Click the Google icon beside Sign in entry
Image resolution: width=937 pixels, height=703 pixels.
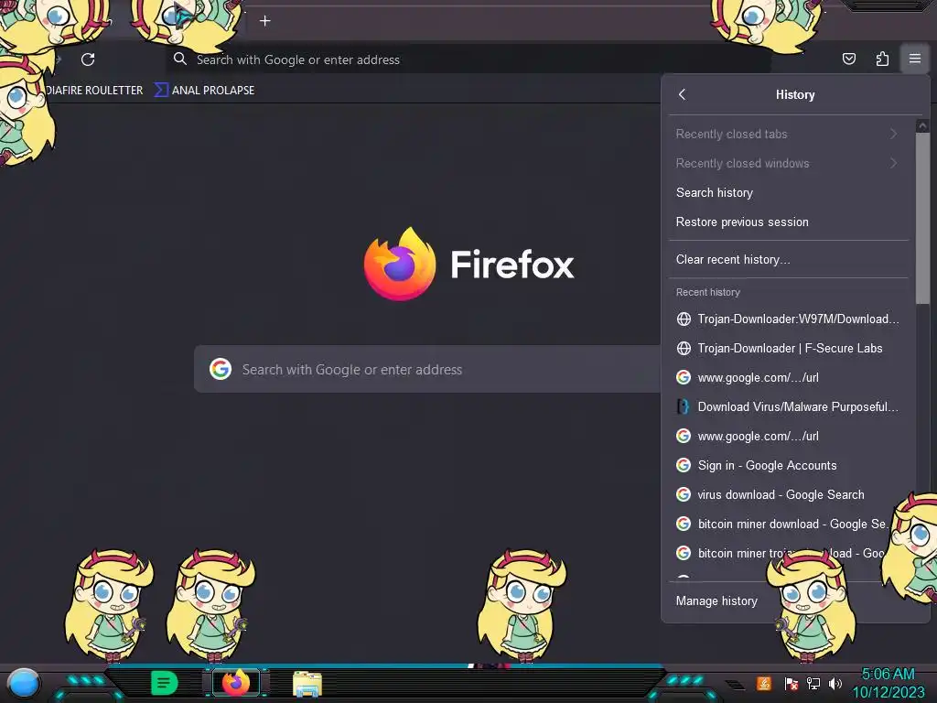coord(684,465)
